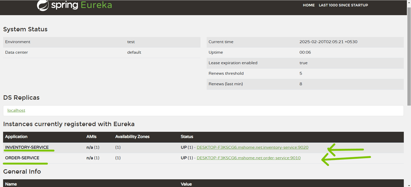Select the Renews (last min) value 8
This screenshot has width=411, height=187.
(301, 84)
